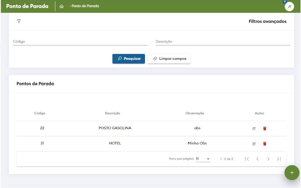Edit the HOTEL row
The image size is (301, 188).
(x=254, y=144)
